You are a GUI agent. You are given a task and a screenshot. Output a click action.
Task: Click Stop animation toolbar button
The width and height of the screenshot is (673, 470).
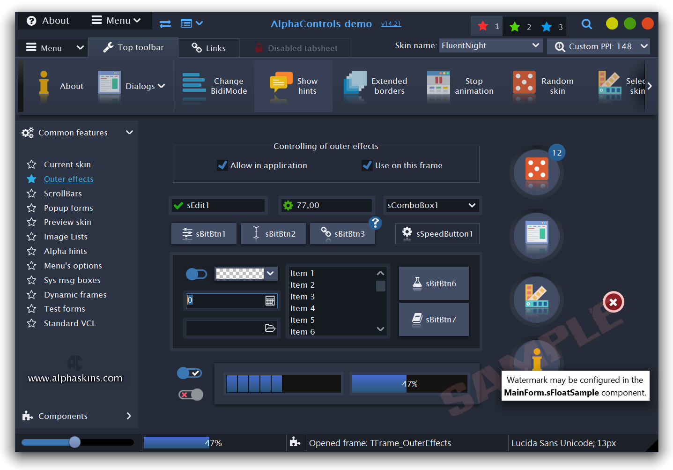pyautogui.click(x=460, y=86)
